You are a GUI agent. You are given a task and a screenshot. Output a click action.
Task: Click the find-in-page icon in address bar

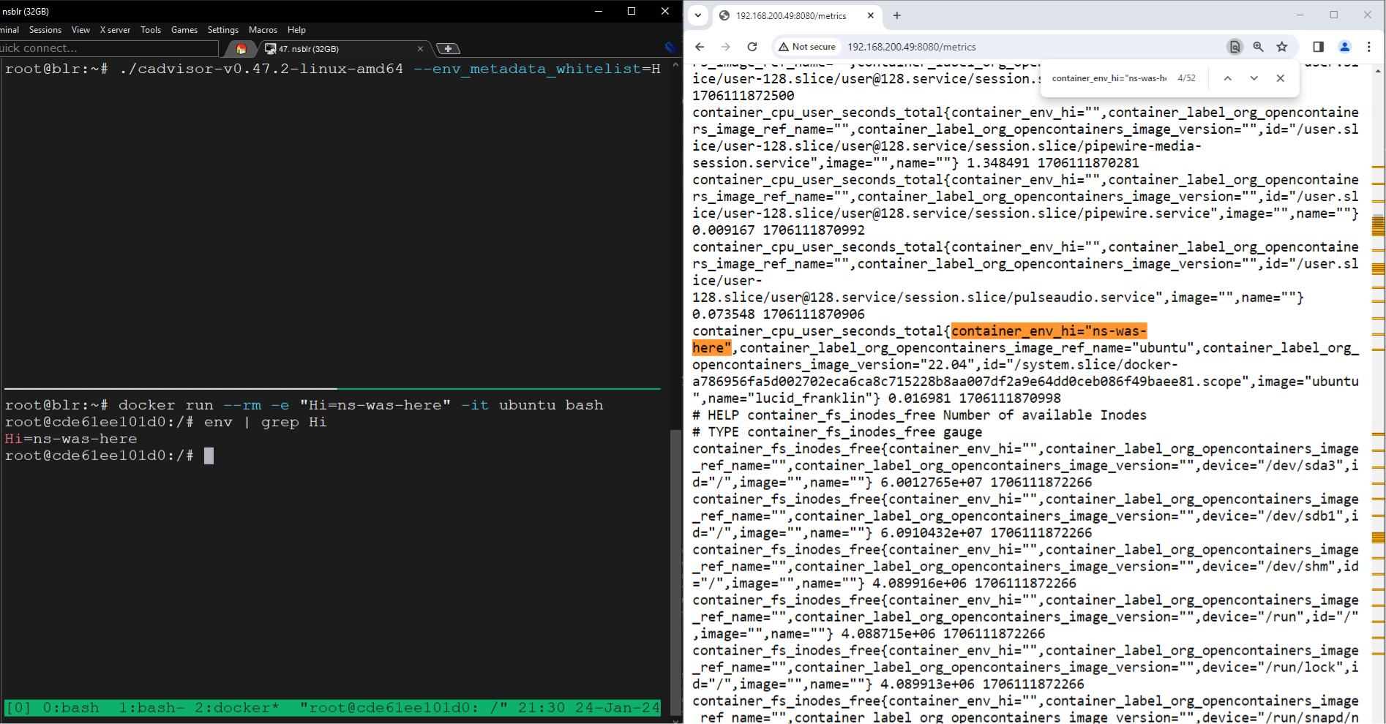[x=1235, y=47]
